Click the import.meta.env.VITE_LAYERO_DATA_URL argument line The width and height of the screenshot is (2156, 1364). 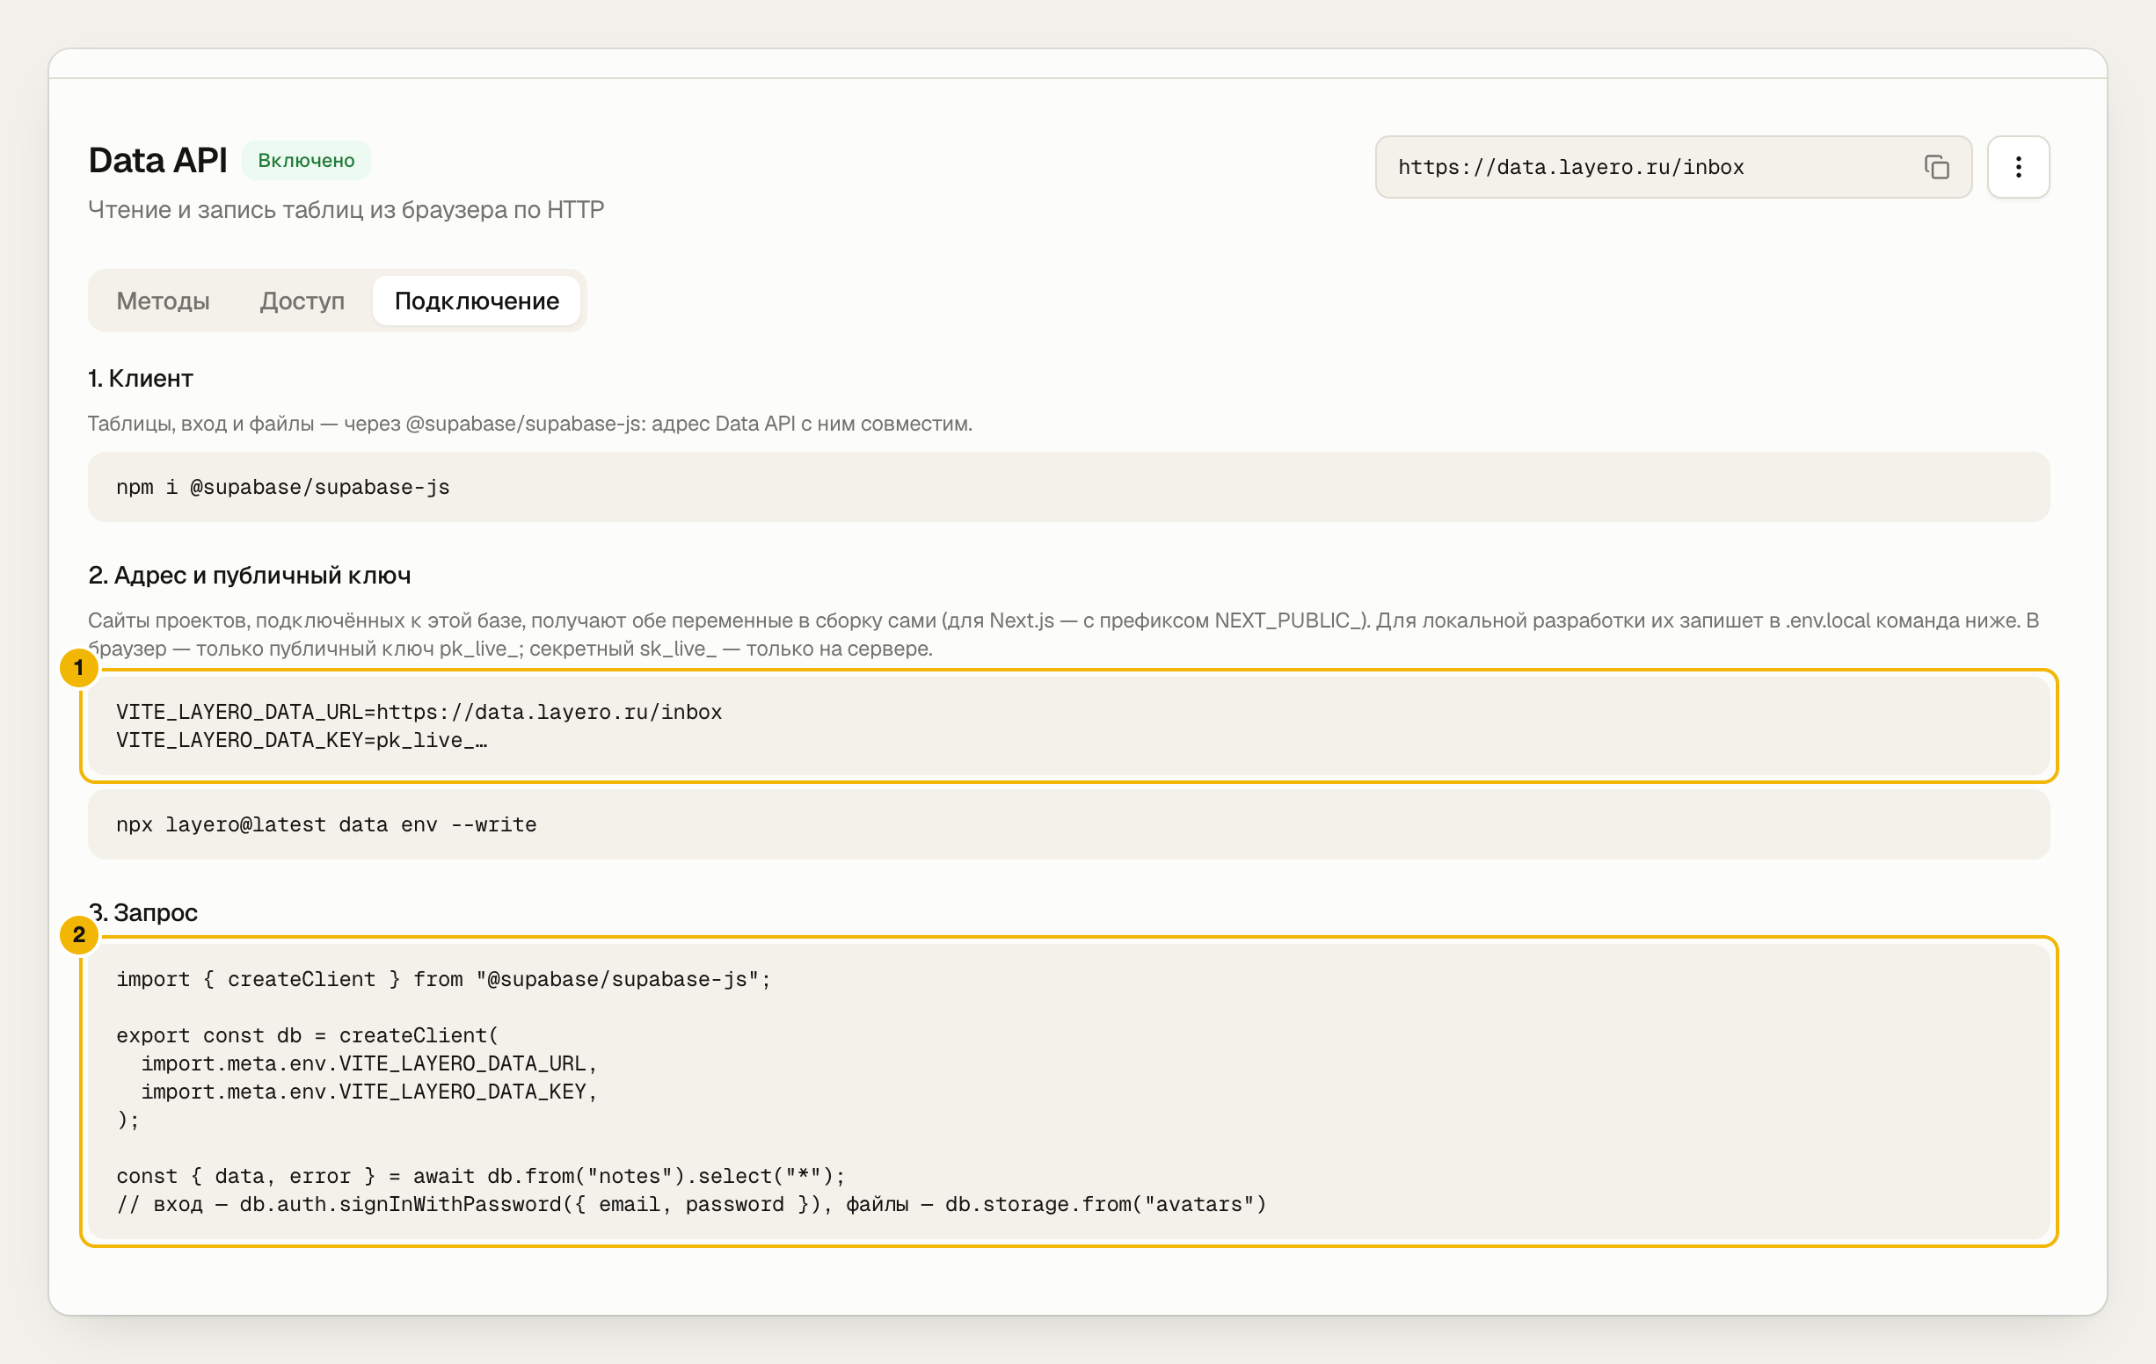[369, 1063]
